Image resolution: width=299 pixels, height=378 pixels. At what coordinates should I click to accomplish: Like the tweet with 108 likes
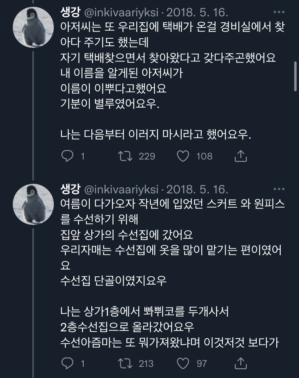(183, 156)
